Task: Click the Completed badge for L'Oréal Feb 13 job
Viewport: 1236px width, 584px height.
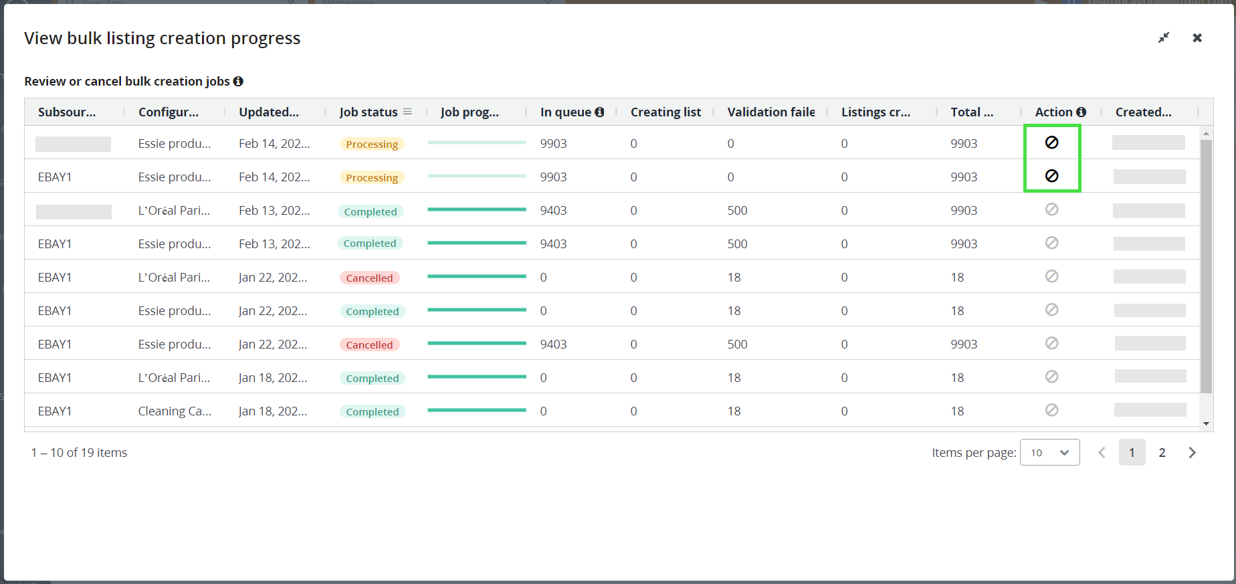Action: point(371,211)
